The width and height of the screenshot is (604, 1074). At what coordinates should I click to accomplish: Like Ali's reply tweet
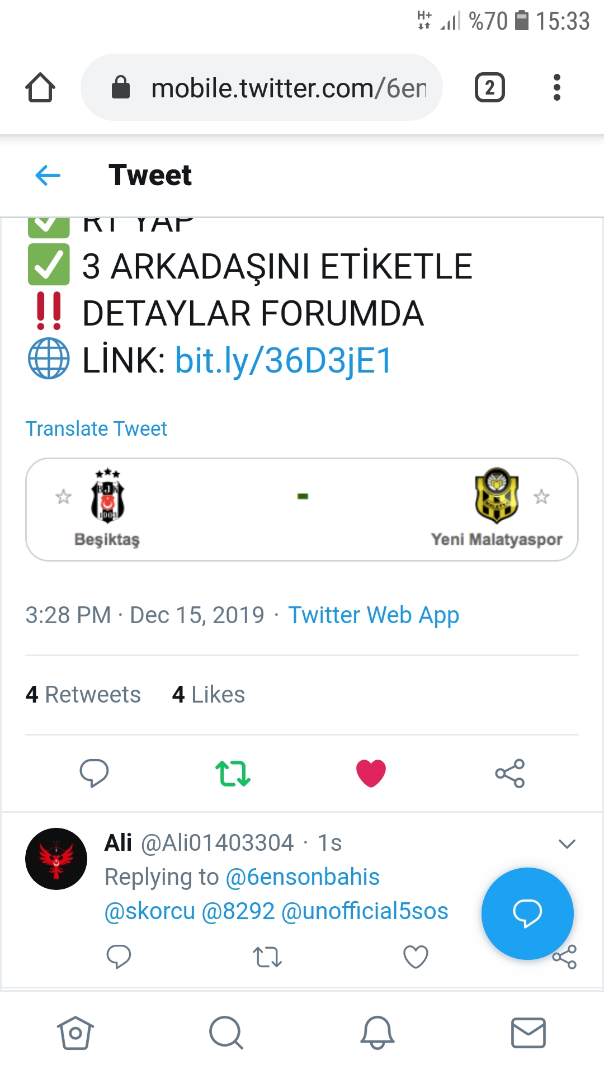[416, 957]
